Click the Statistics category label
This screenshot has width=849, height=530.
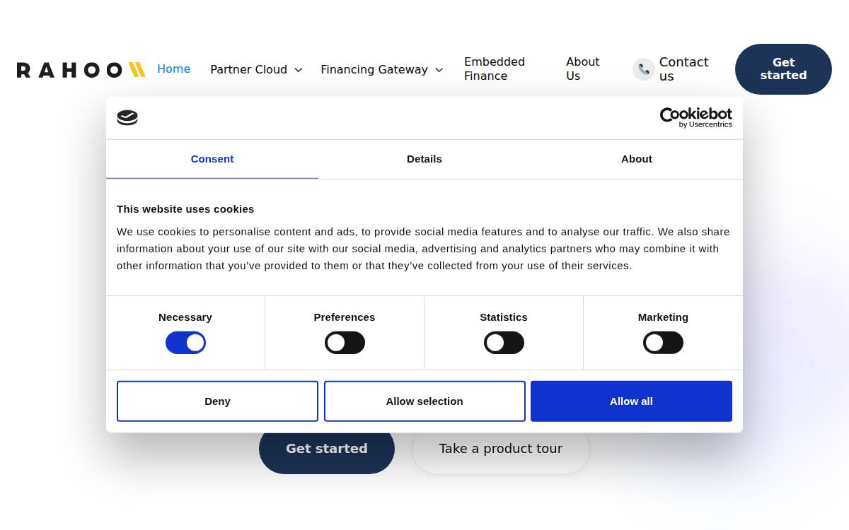(x=504, y=317)
